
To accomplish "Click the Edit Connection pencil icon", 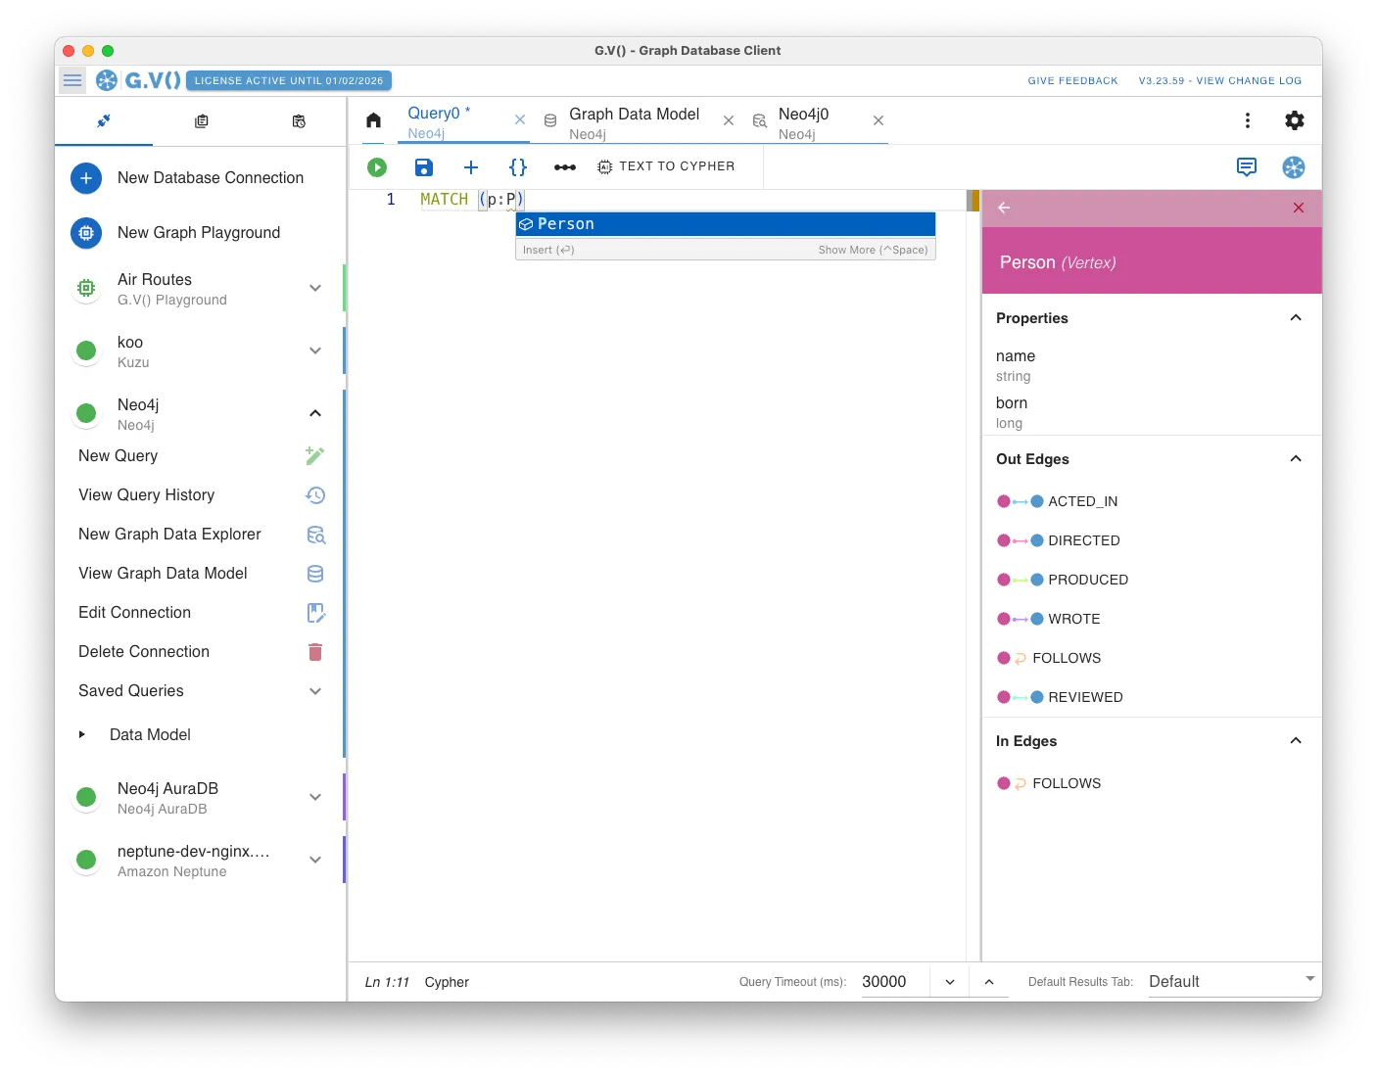I will [x=315, y=613].
